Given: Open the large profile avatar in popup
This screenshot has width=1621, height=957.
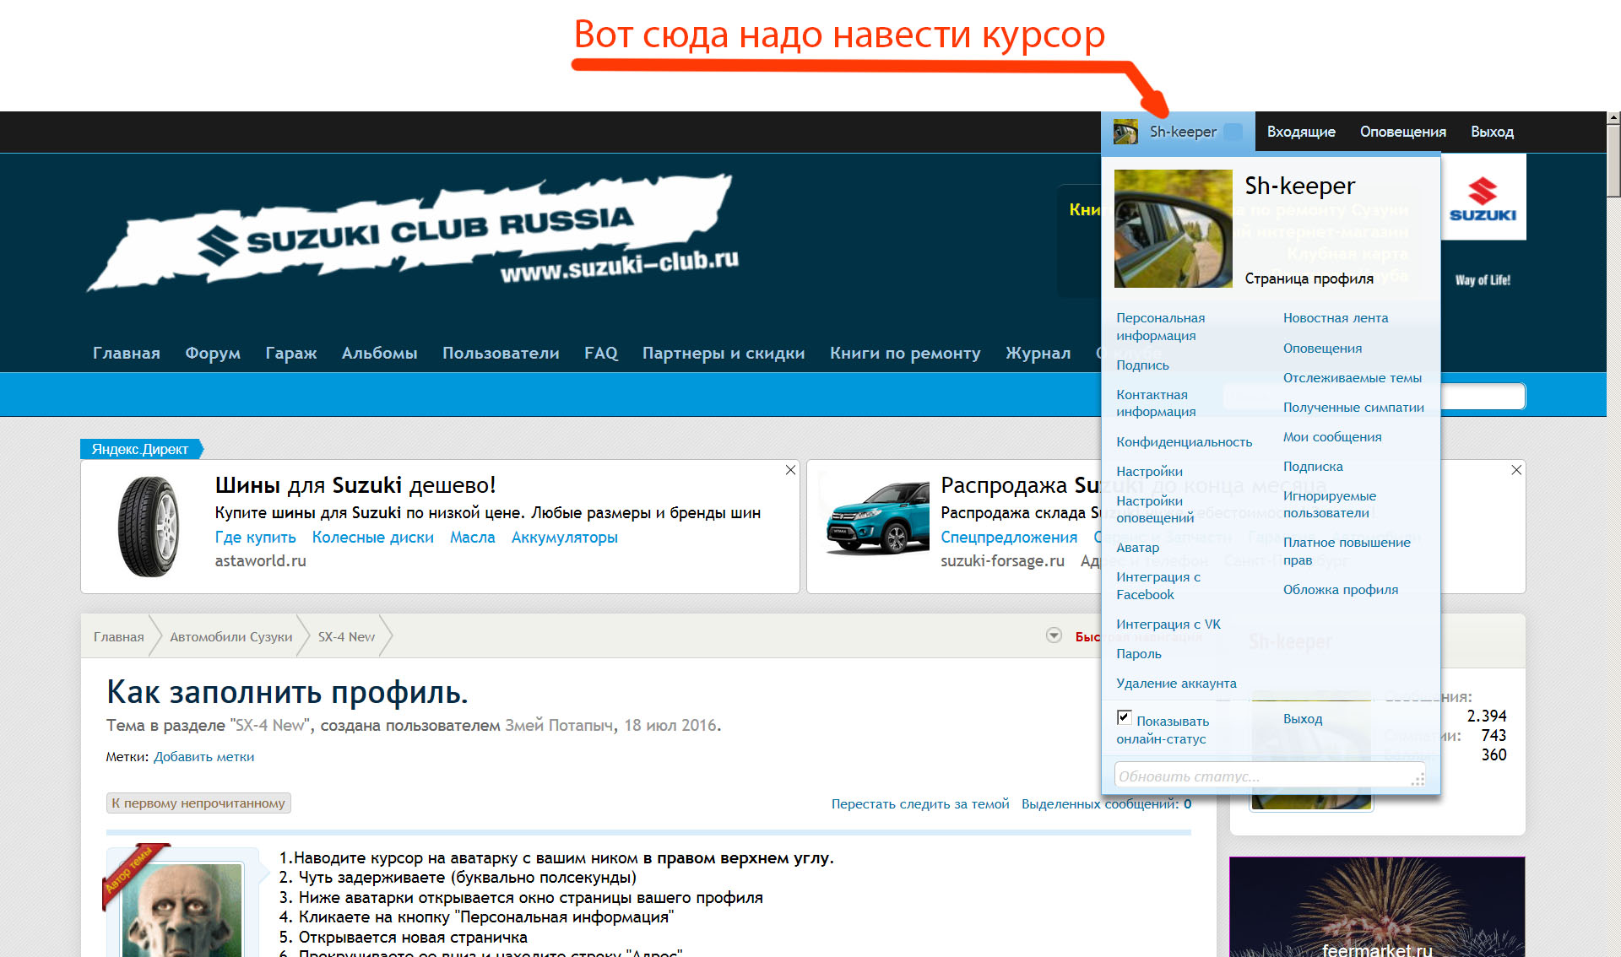Looking at the screenshot, I should point(1173,229).
